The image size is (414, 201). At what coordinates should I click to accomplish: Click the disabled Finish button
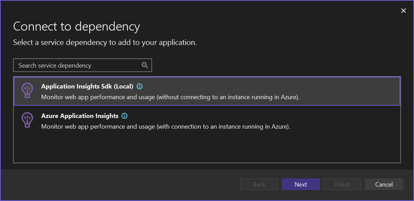342,184
